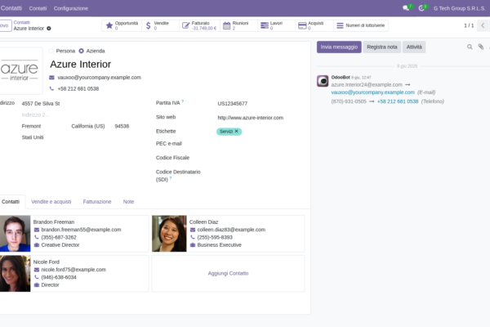Open Numeri di lotto/serie list button

pos(361,25)
